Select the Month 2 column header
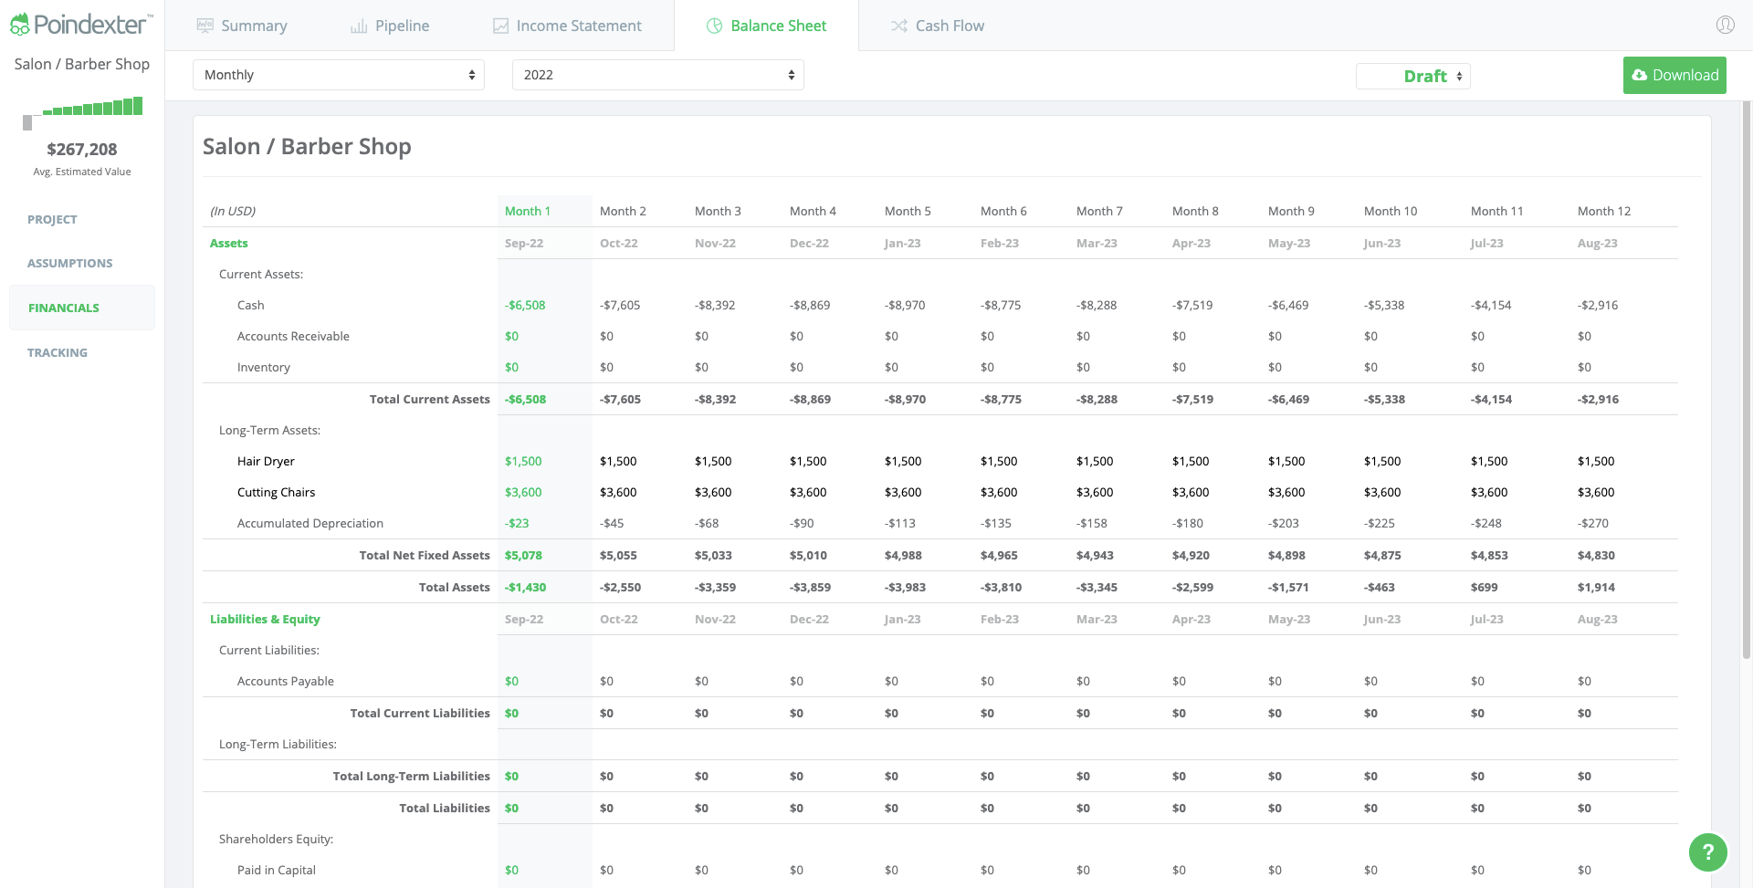The image size is (1753, 888). (623, 211)
